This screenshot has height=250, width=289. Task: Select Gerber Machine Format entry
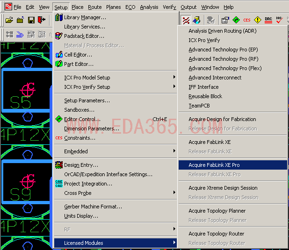pos(116,207)
